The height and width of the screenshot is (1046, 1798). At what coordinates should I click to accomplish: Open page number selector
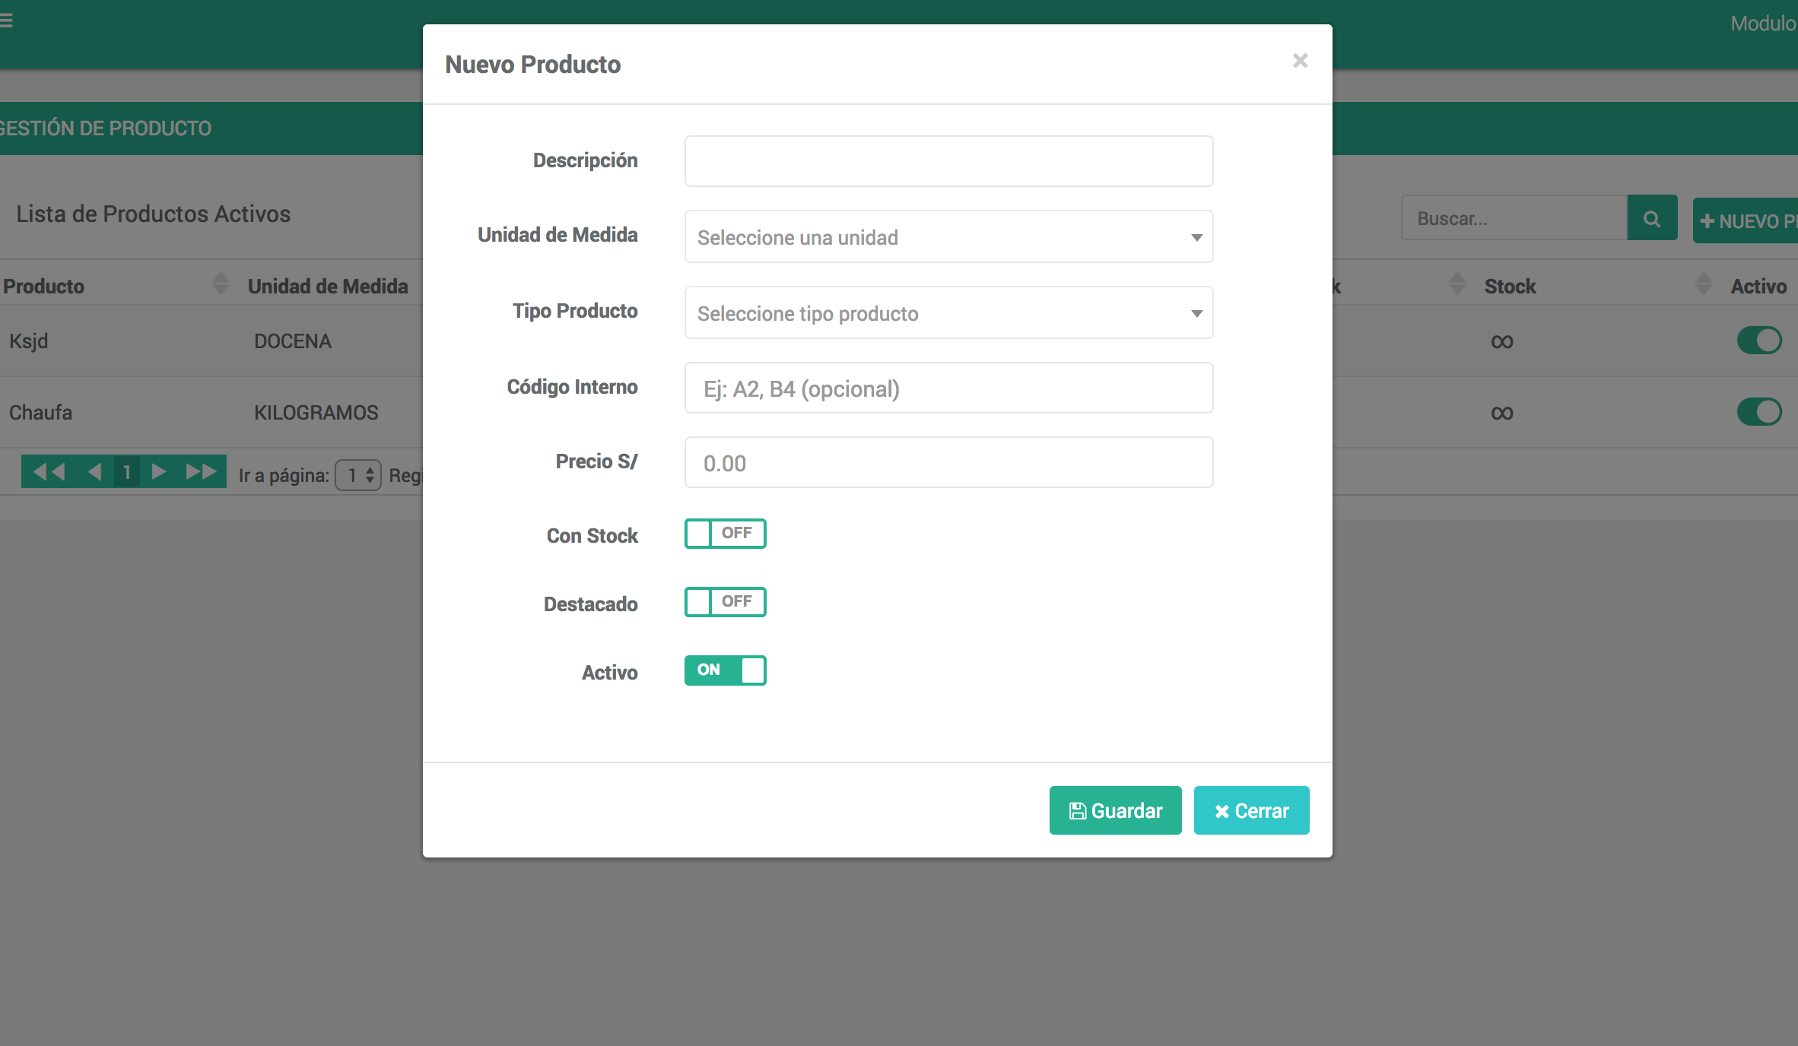pos(358,476)
